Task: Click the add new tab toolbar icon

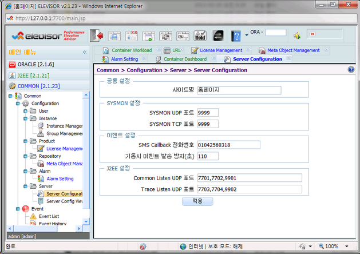Action: (x=149, y=36)
